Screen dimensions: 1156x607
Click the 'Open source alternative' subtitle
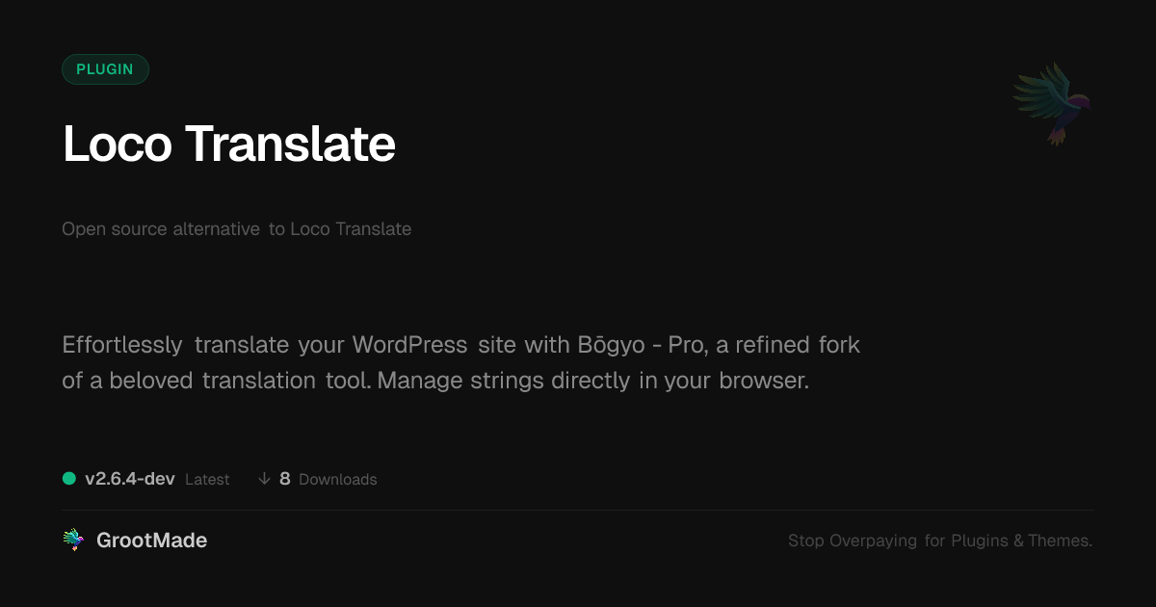tap(161, 229)
